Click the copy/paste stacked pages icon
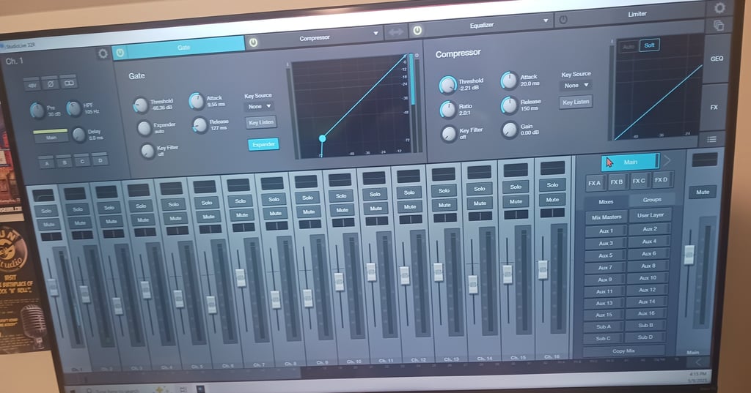Image resolution: width=751 pixels, height=393 pixels. 719,26
